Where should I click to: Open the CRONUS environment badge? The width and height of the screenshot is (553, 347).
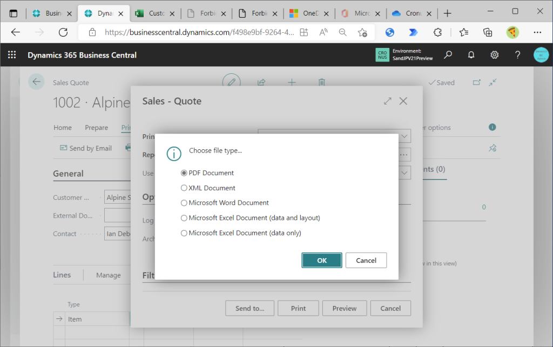click(382, 55)
